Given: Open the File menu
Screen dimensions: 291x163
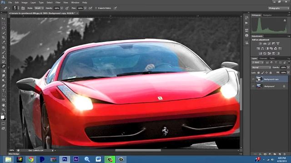Looking at the screenshot, I should tap(10, 3).
